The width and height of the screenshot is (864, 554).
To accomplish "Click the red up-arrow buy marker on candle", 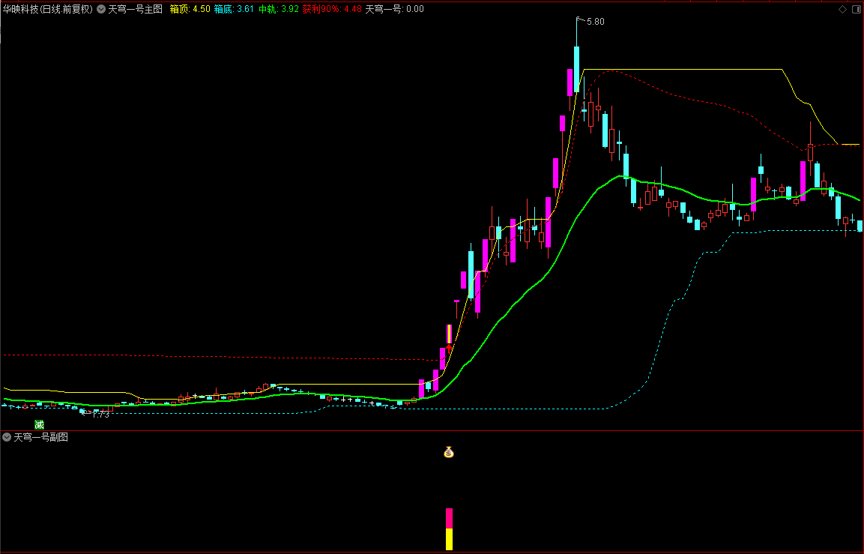I will (449, 349).
